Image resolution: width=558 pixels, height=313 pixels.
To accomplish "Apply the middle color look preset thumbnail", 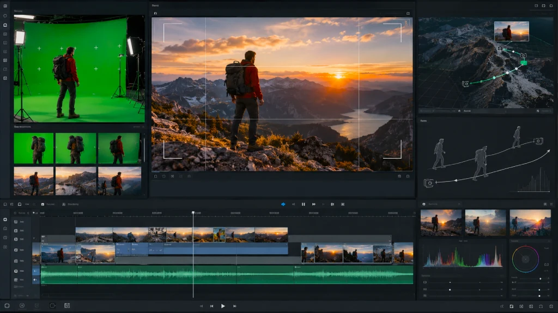I will point(486,222).
